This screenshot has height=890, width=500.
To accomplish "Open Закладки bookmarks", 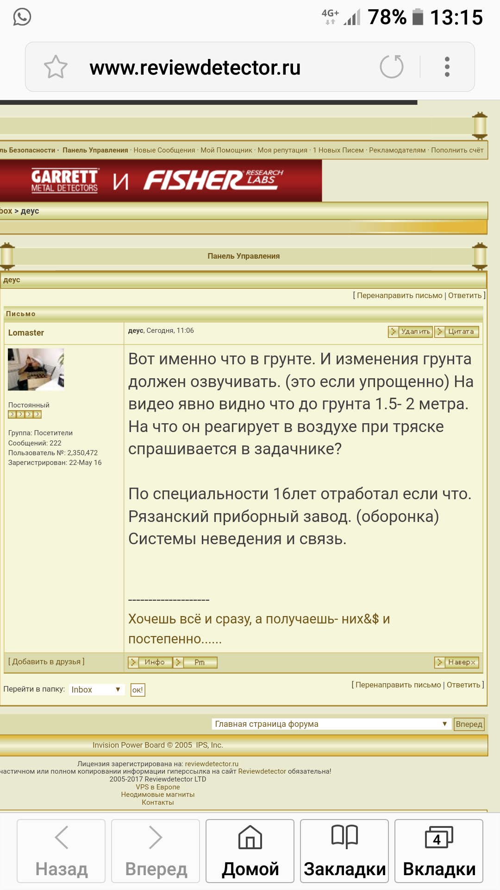I will [344, 851].
